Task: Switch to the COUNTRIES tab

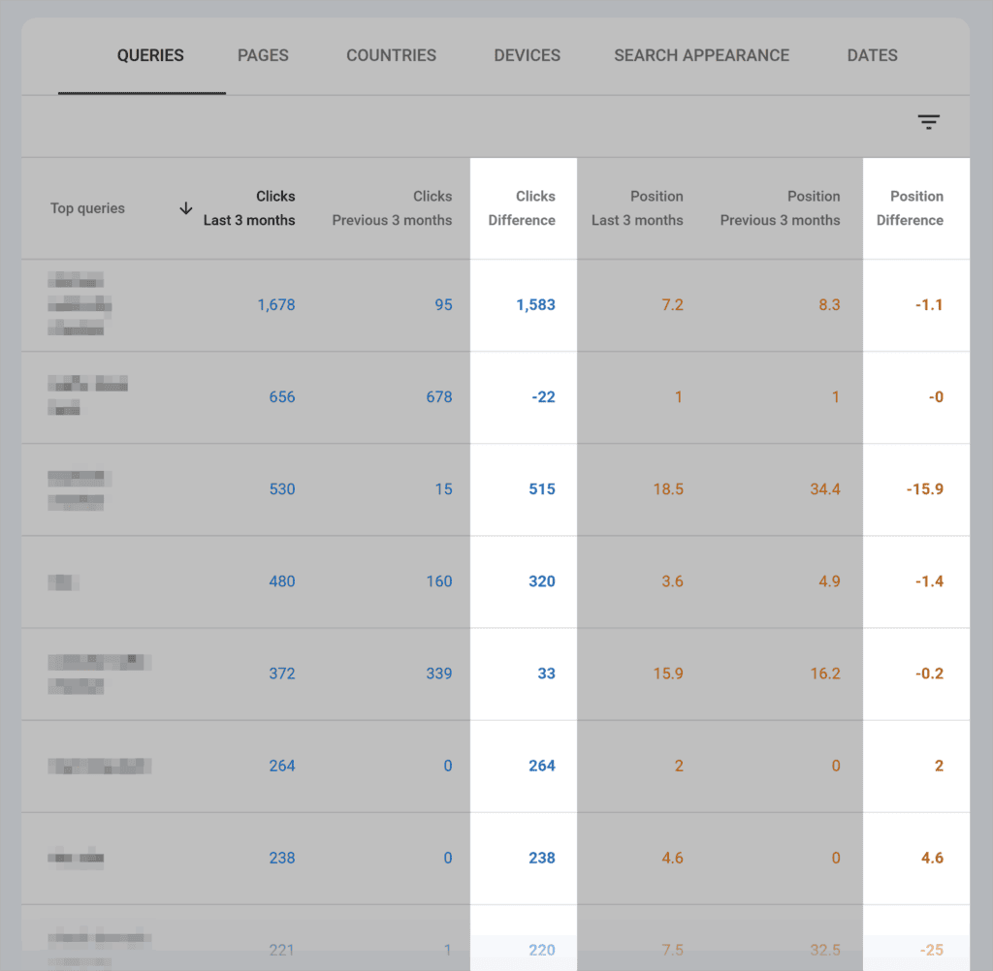Action: pos(391,55)
